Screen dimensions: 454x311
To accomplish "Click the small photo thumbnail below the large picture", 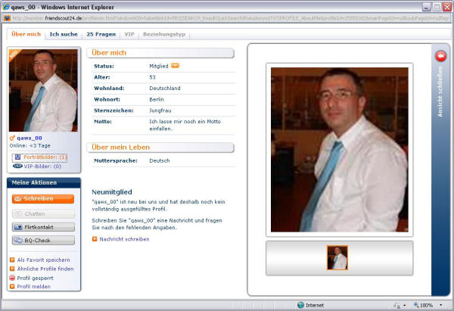I will (337, 258).
